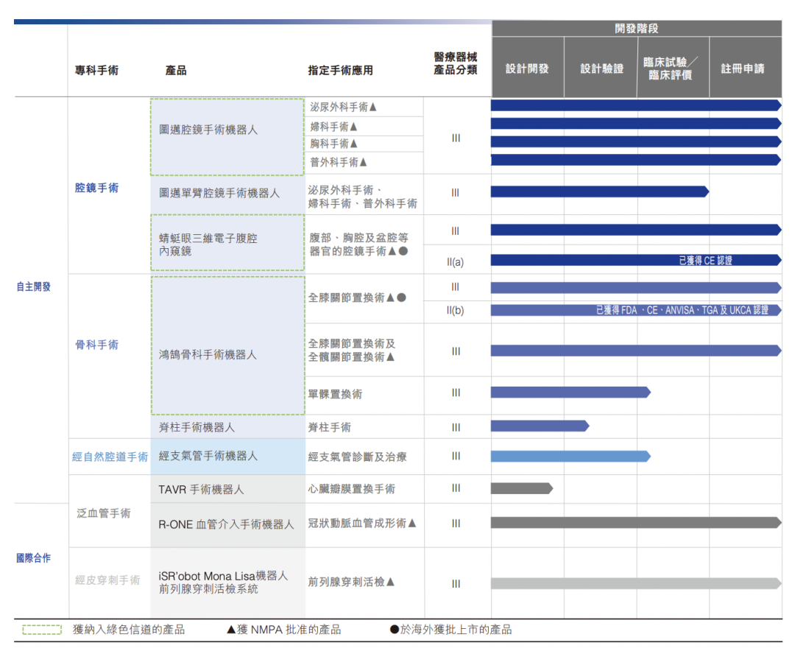Click the black circle symbol in the overseas legend
795x651 pixels.
coord(395,630)
